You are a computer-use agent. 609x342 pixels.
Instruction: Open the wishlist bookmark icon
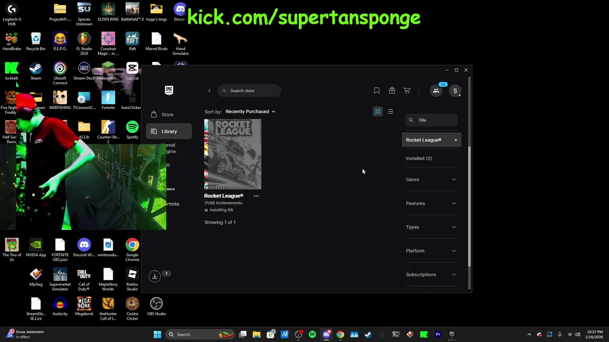[x=377, y=91]
